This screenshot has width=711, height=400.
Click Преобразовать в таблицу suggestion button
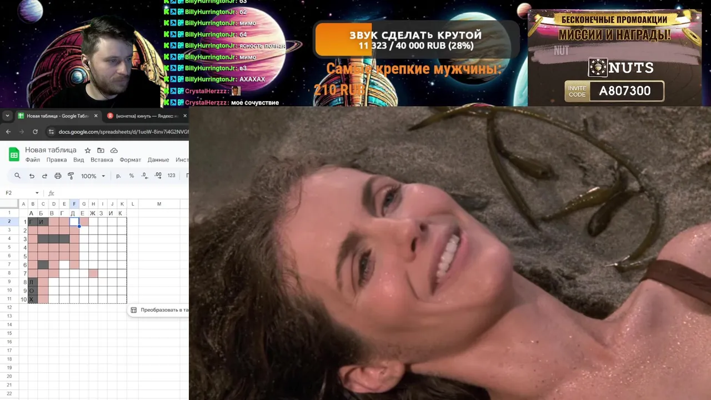(x=159, y=310)
